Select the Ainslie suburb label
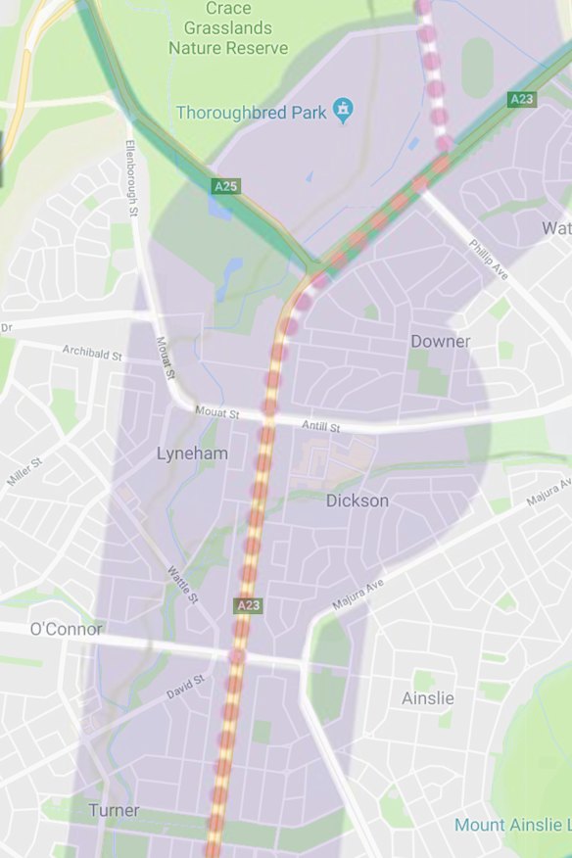 point(427,698)
